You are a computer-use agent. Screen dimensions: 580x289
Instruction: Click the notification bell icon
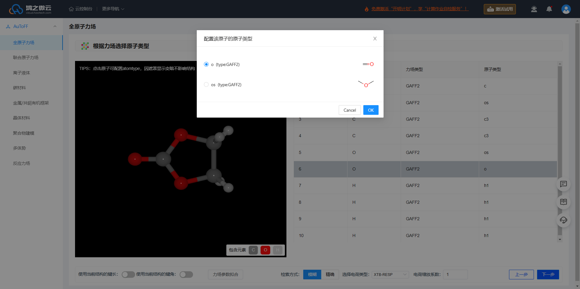(x=549, y=9)
